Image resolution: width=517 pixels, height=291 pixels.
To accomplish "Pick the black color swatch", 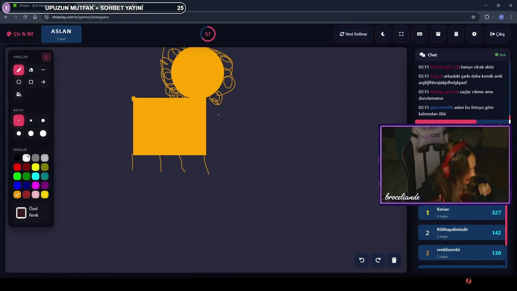I will [17, 158].
